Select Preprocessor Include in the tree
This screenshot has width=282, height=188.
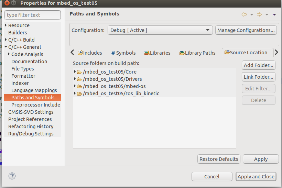pos(36,105)
